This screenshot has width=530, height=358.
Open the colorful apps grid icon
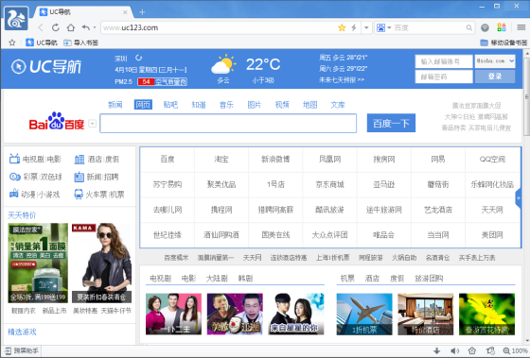coord(502,27)
